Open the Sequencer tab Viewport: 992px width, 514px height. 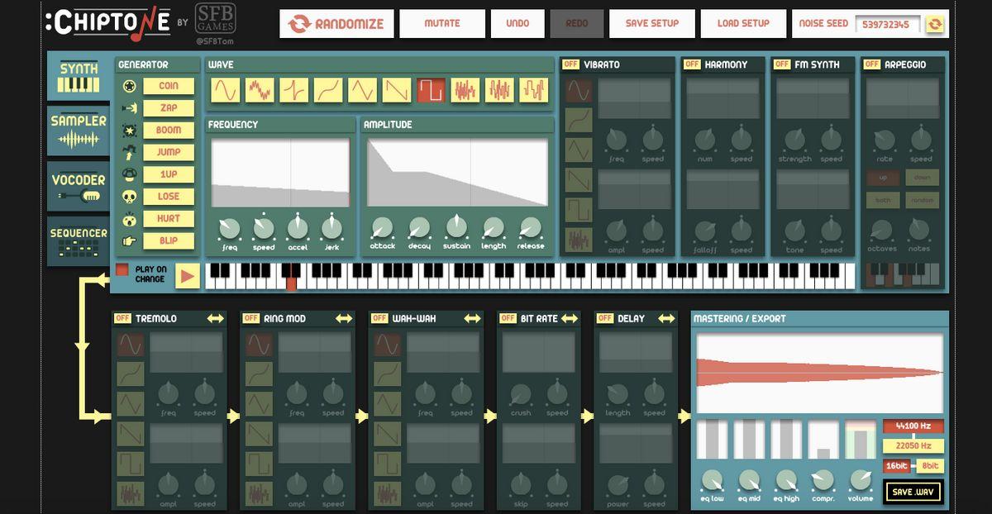coord(79,240)
